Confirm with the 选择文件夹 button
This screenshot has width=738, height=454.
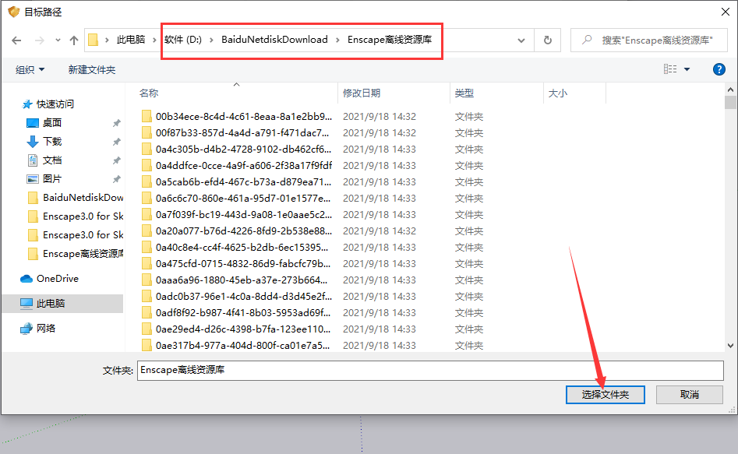click(606, 395)
